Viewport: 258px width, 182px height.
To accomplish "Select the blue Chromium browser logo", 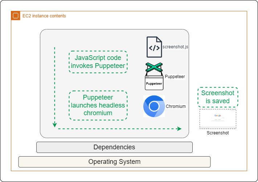I will (154, 106).
